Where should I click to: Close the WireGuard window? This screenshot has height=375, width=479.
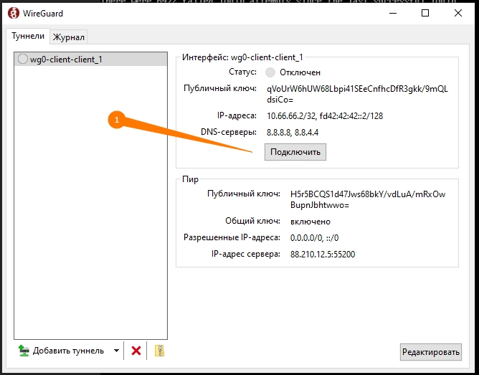point(458,13)
